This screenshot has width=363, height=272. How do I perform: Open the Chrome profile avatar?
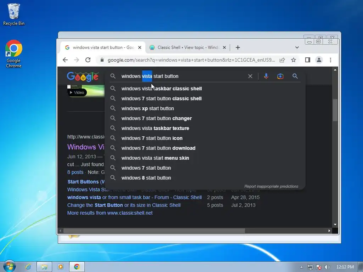pyautogui.click(x=319, y=60)
